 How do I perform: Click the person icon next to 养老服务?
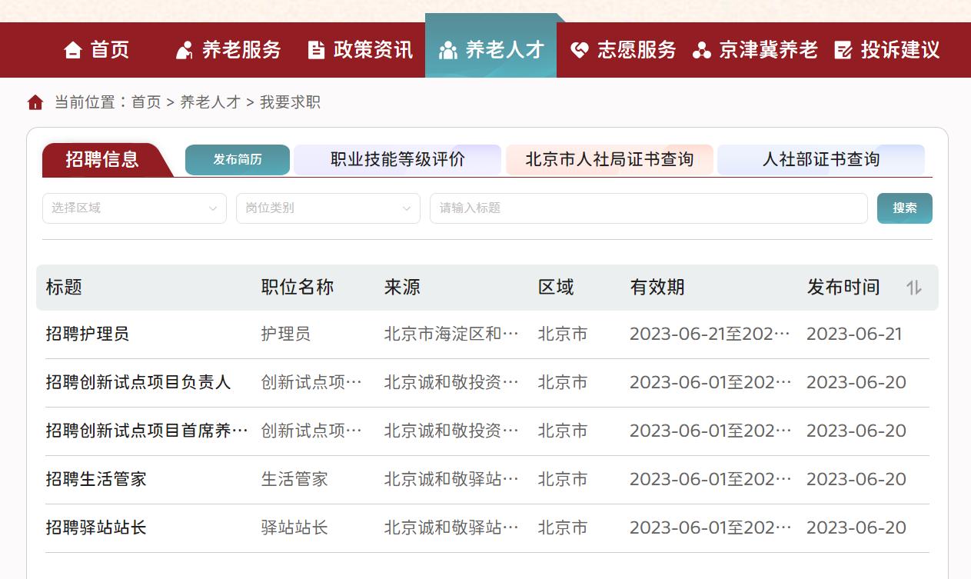(184, 49)
